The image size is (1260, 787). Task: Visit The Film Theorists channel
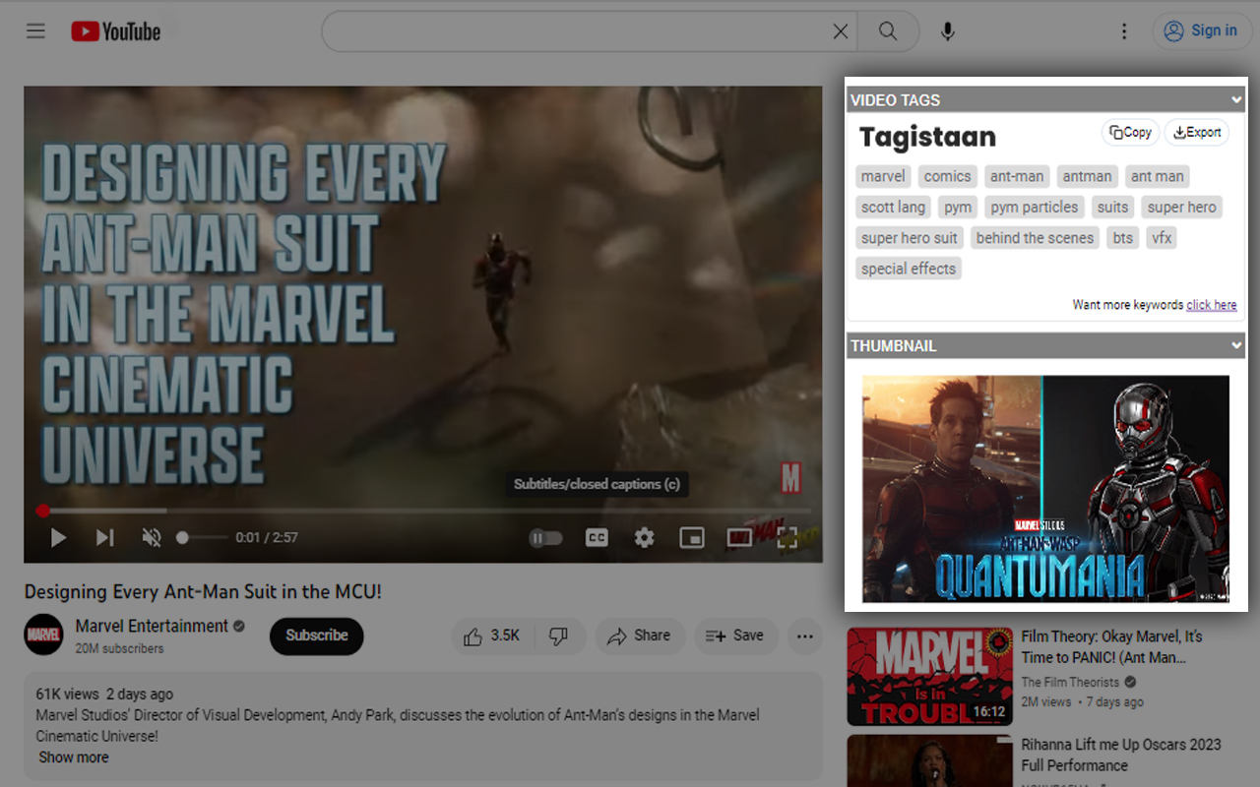coord(1070,682)
